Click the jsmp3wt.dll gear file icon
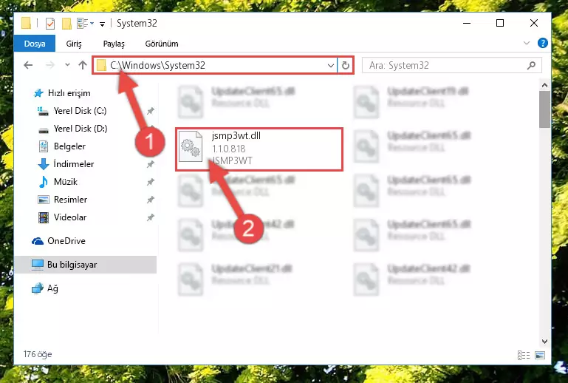 [191, 146]
